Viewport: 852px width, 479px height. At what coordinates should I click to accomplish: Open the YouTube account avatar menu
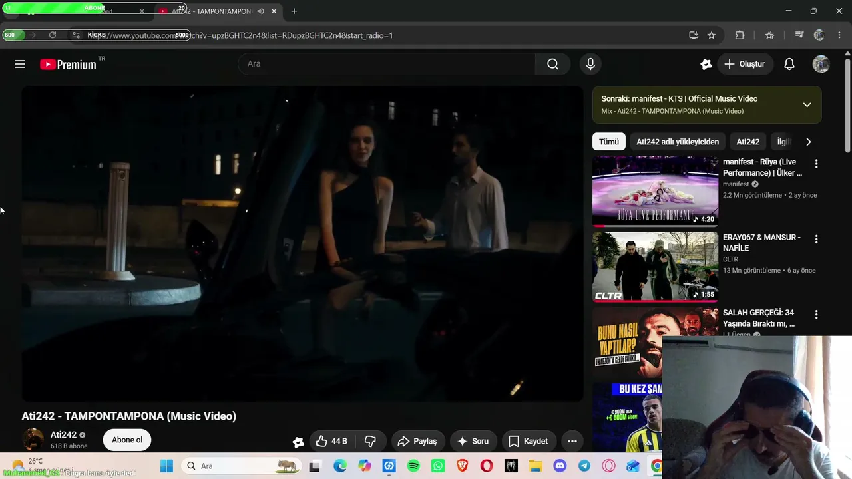[821, 64]
